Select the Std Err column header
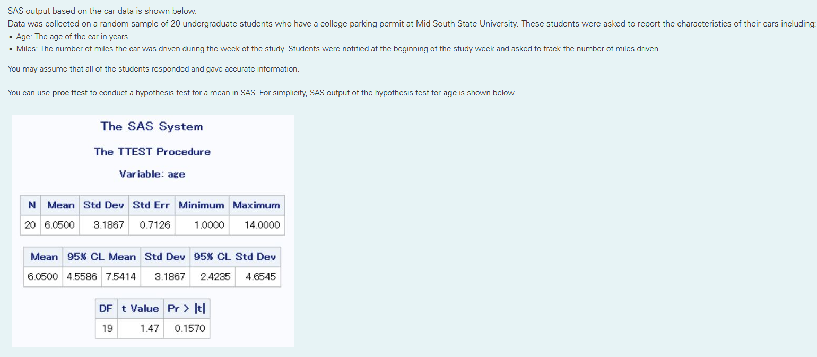This screenshot has width=817, height=357. tap(151, 205)
